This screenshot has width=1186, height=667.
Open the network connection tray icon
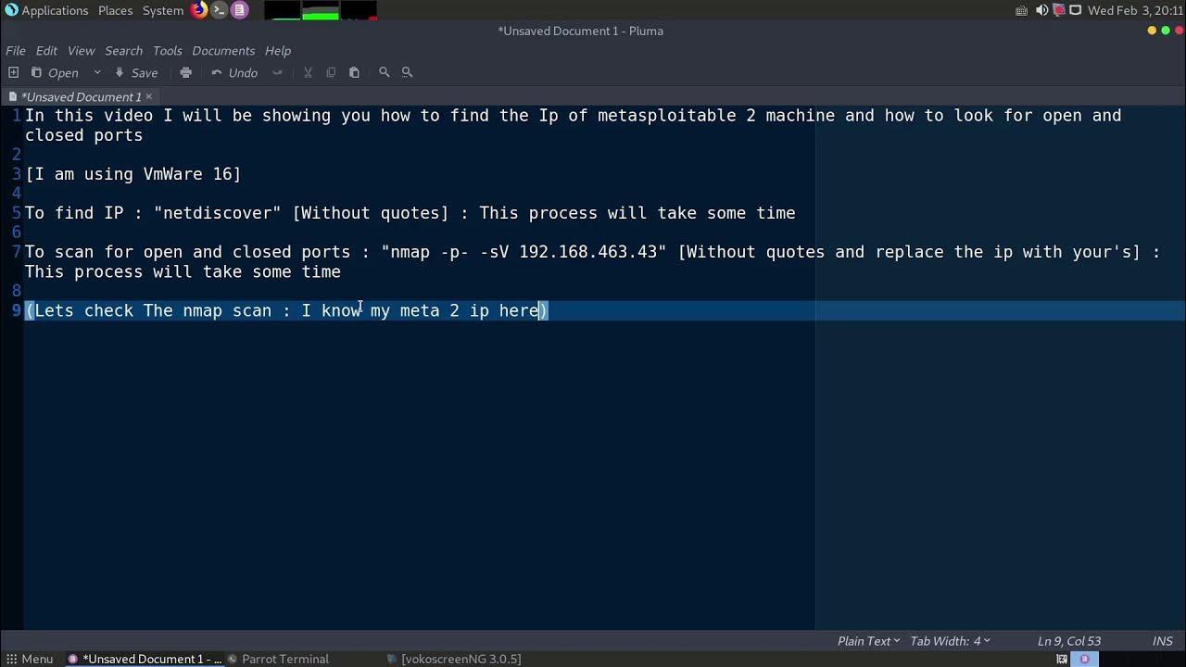[x=1076, y=10]
